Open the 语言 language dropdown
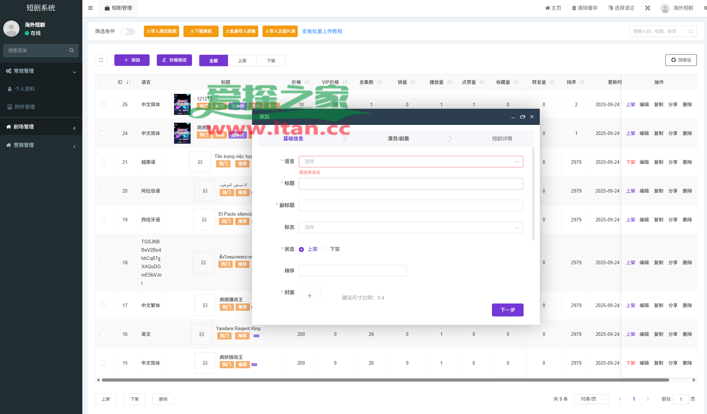Viewport: 707px width, 414px height. pyautogui.click(x=411, y=162)
